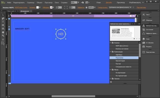
Task: Click the Эффекты link in control bar
Action: (x=81, y=7)
